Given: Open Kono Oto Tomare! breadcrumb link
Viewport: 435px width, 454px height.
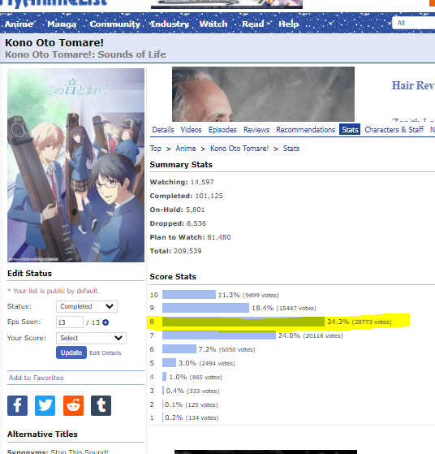Looking at the screenshot, I should (239, 149).
